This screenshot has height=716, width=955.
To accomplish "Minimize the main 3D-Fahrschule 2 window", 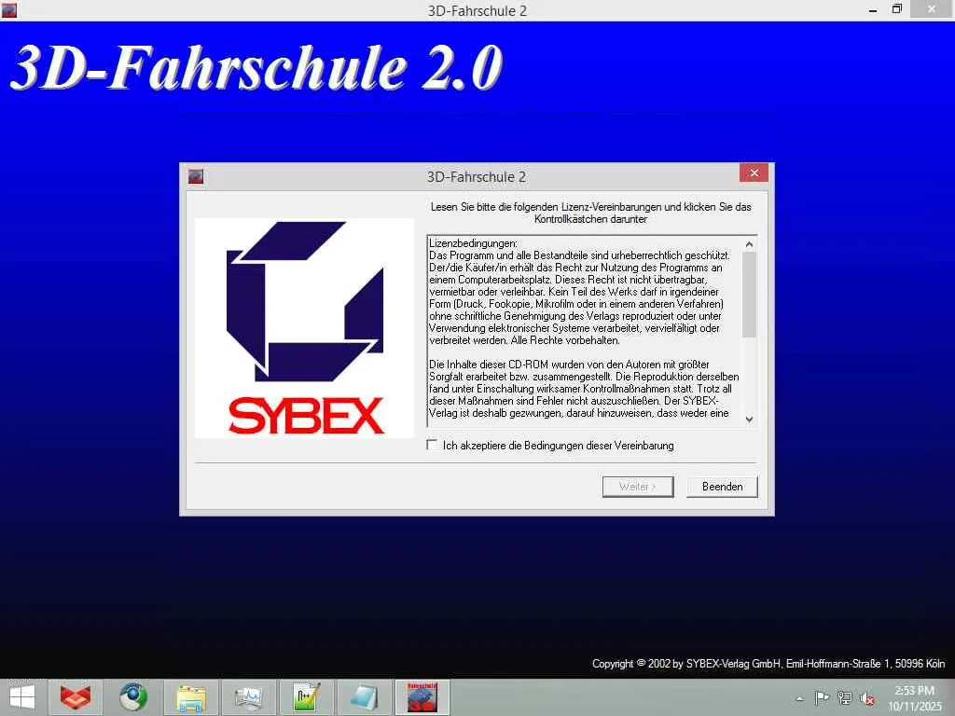I will [873, 9].
